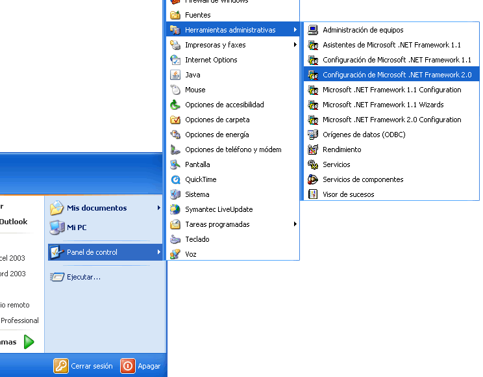Viewport: 483px width, 377px height.
Task: Click the Servicios de componentes icon
Action: click(313, 179)
